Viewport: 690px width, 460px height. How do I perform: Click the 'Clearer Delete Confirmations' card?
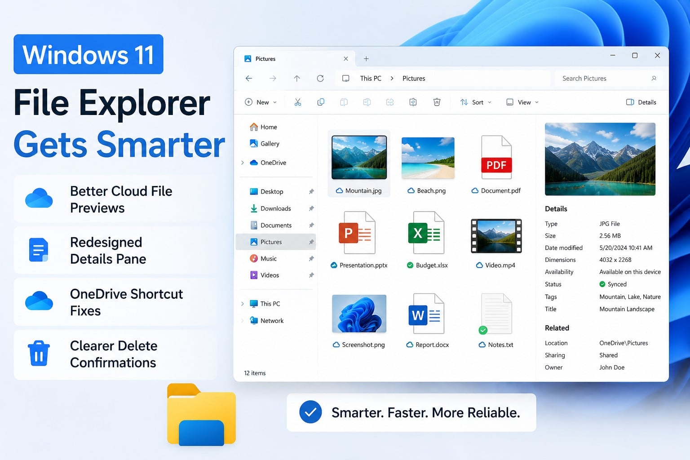(x=116, y=354)
